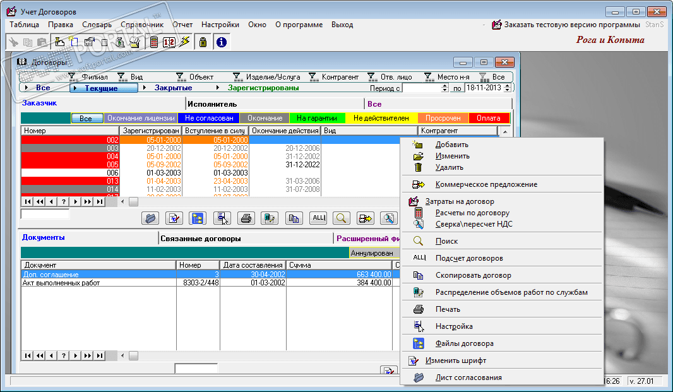Switch to 'Закрытые' contracts filter
The image size is (673, 392).
tap(173, 88)
